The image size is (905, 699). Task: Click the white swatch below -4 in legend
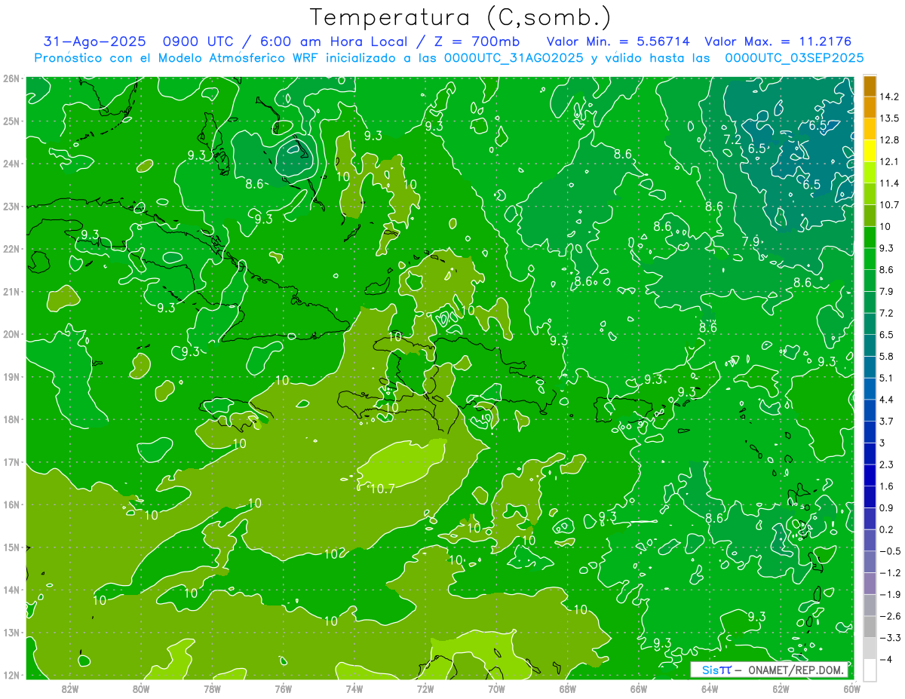pos(870,670)
